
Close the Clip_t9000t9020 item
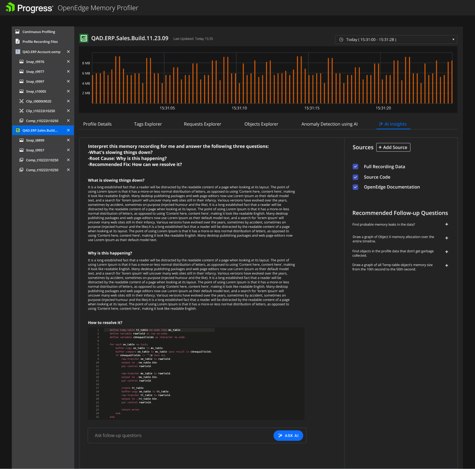tap(68, 101)
